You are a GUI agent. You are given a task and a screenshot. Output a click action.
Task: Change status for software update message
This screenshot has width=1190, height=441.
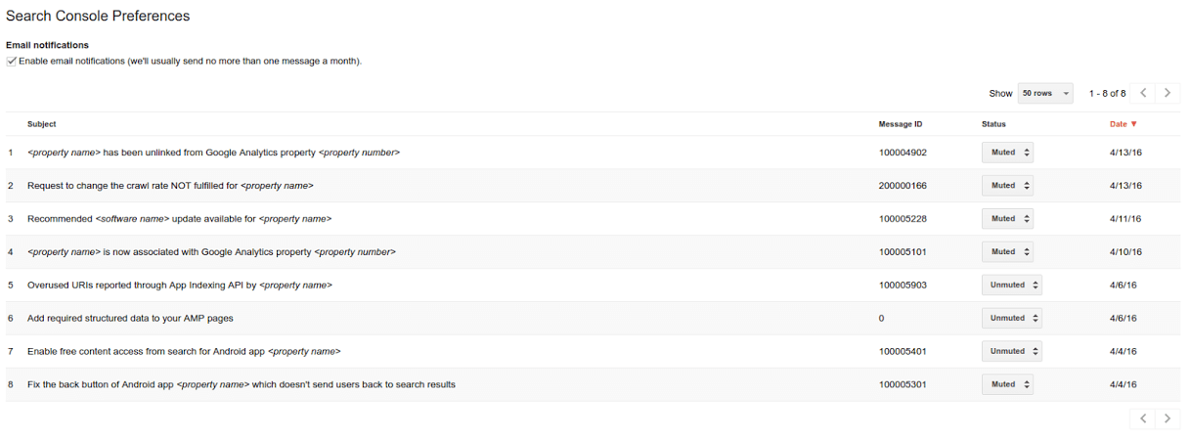coord(1007,219)
